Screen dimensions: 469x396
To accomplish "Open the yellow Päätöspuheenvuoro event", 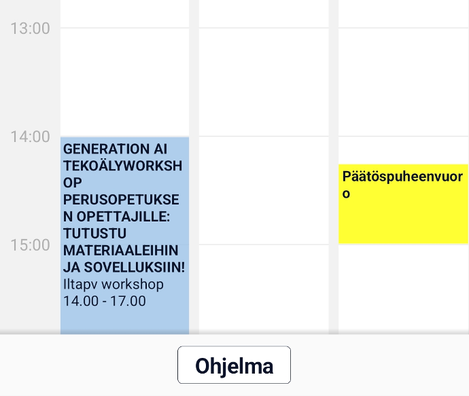I will click(403, 204).
